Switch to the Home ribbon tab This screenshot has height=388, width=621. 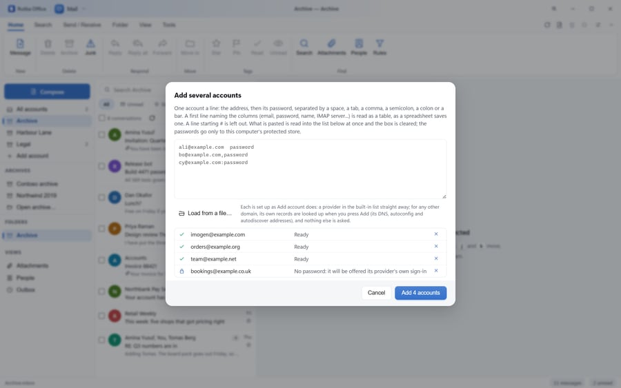(16, 25)
